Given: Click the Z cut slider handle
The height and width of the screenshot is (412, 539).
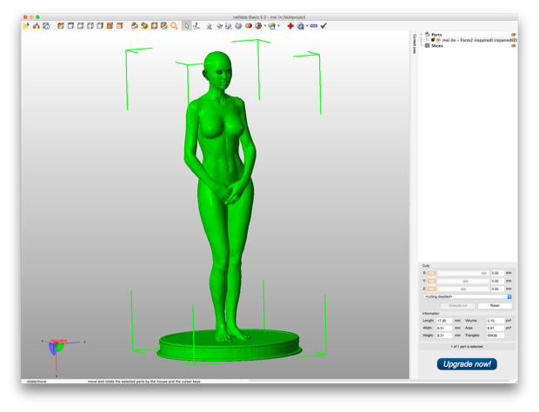Looking at the screenshot, I should [463, 289].
